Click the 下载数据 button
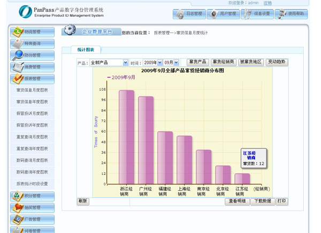The image size is (321, 233). [262, 202]
